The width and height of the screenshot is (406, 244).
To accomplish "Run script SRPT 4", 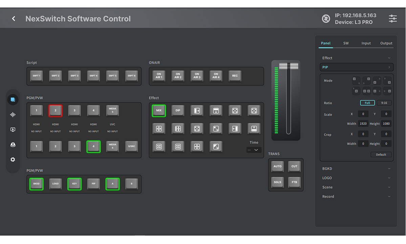I will click(x=93, y=76).
